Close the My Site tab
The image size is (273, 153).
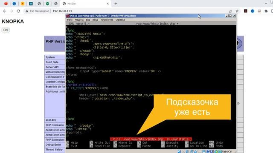(107, 3)
